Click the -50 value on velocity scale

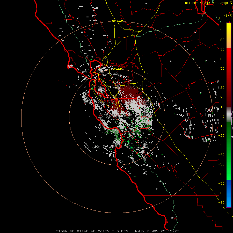coord(221,164)
